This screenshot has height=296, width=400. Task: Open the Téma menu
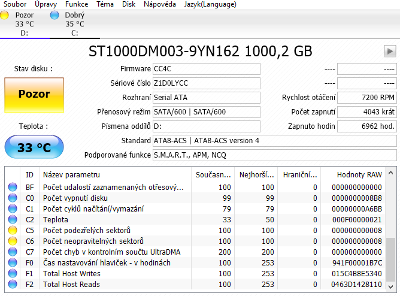[x=105, y=4]
